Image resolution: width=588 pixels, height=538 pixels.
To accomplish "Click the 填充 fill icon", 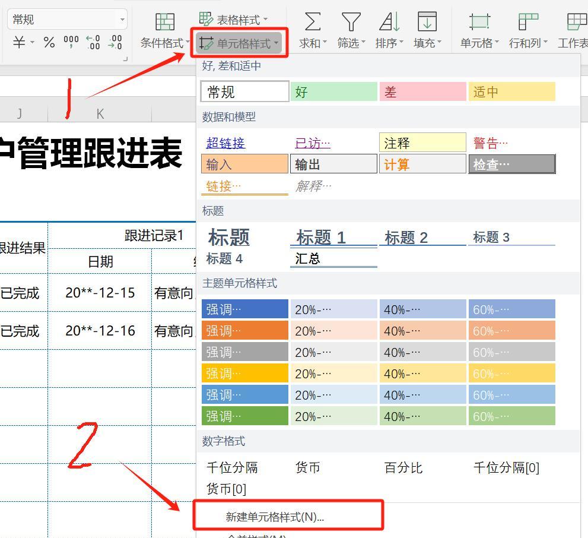I will [x=427, y=21].
